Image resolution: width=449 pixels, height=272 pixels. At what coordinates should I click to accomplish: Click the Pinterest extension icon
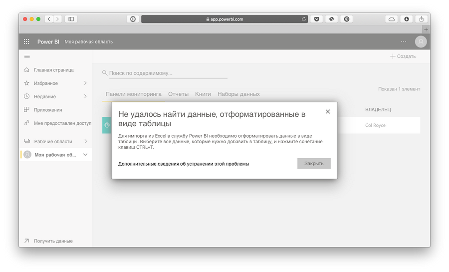tap(347, 19)
